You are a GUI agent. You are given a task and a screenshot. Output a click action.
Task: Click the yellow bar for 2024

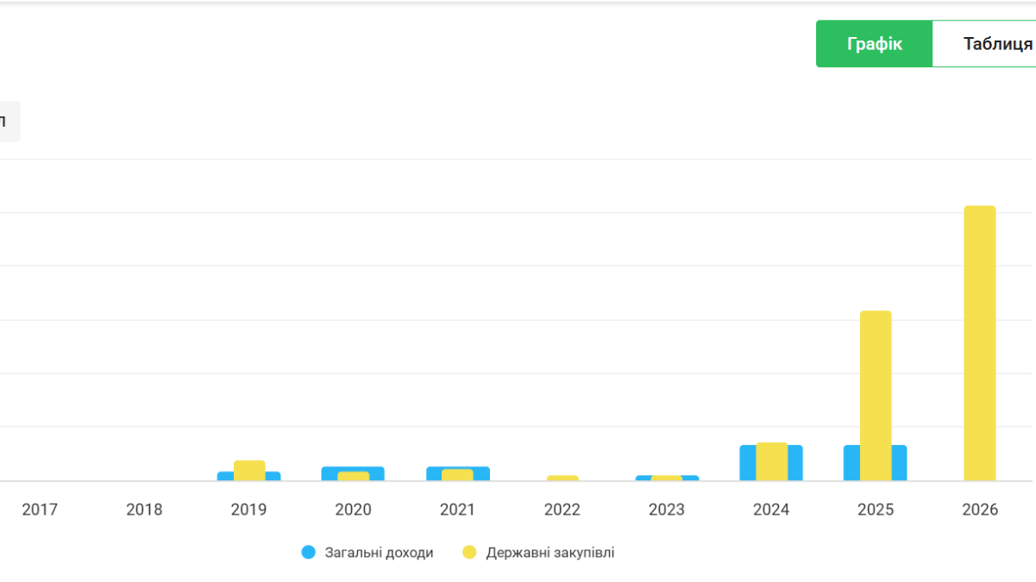772,461
